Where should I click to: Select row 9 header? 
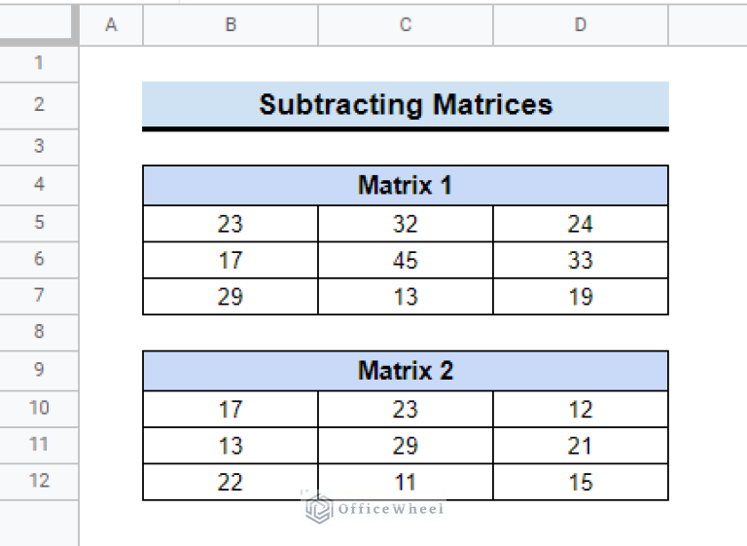tap(39, 370)
